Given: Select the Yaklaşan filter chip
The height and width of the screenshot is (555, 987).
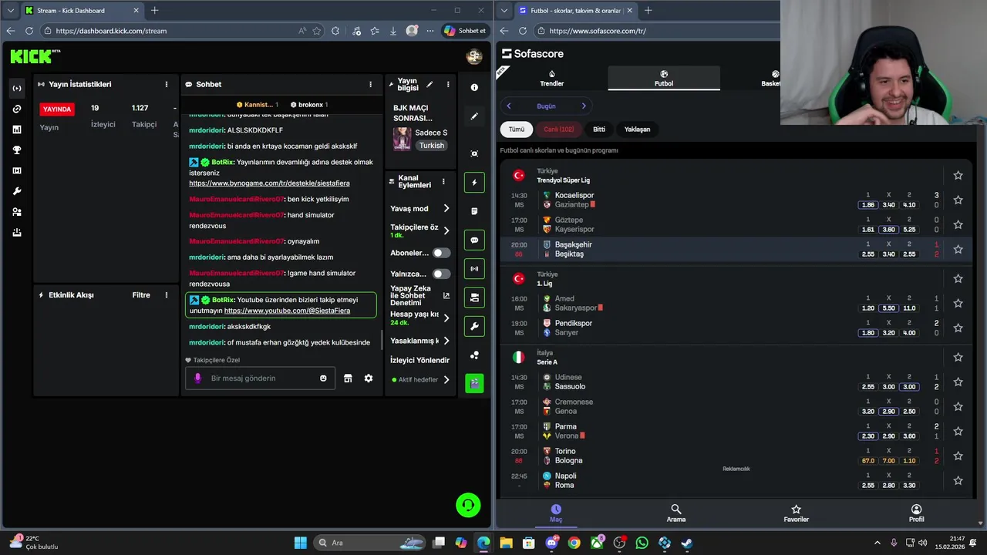Looking at the screenshot, I should pos(637,129).
